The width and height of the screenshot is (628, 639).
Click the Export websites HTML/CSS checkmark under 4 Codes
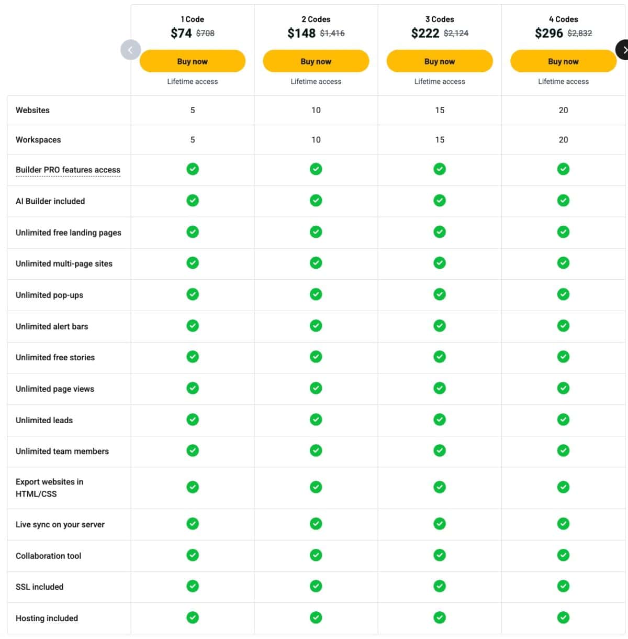[563, 487]
